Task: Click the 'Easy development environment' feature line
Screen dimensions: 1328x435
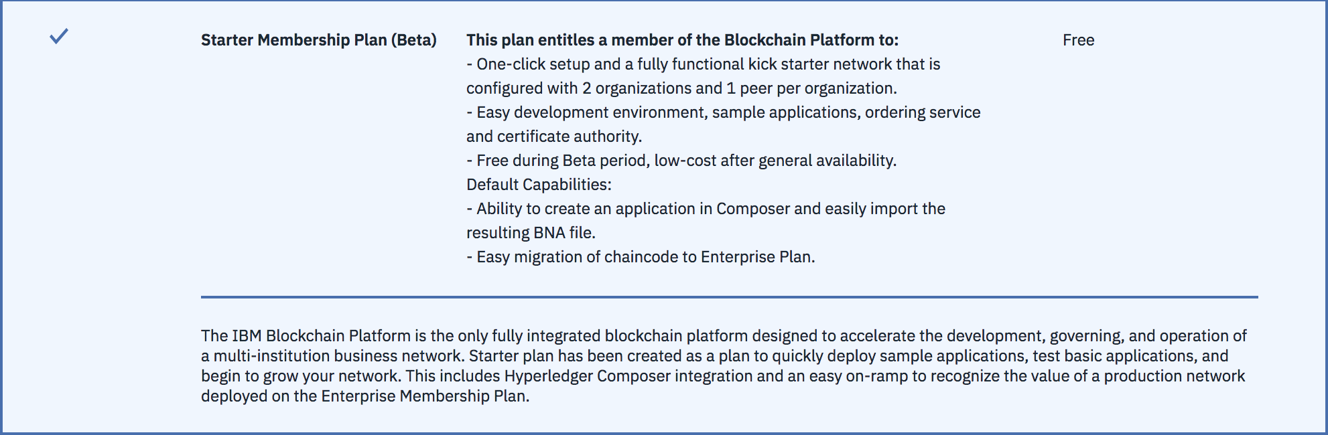Action: click(x=723, y=112)
